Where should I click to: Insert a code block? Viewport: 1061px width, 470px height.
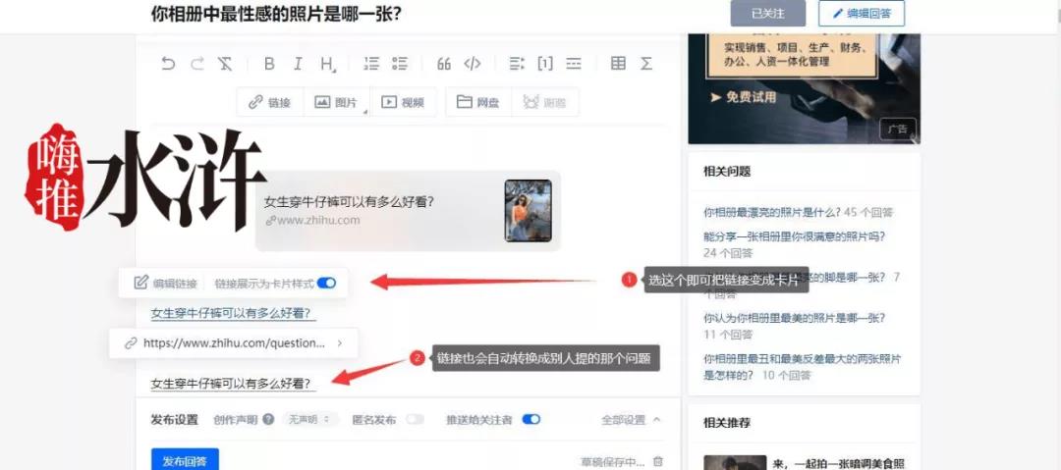coord(473,64)
